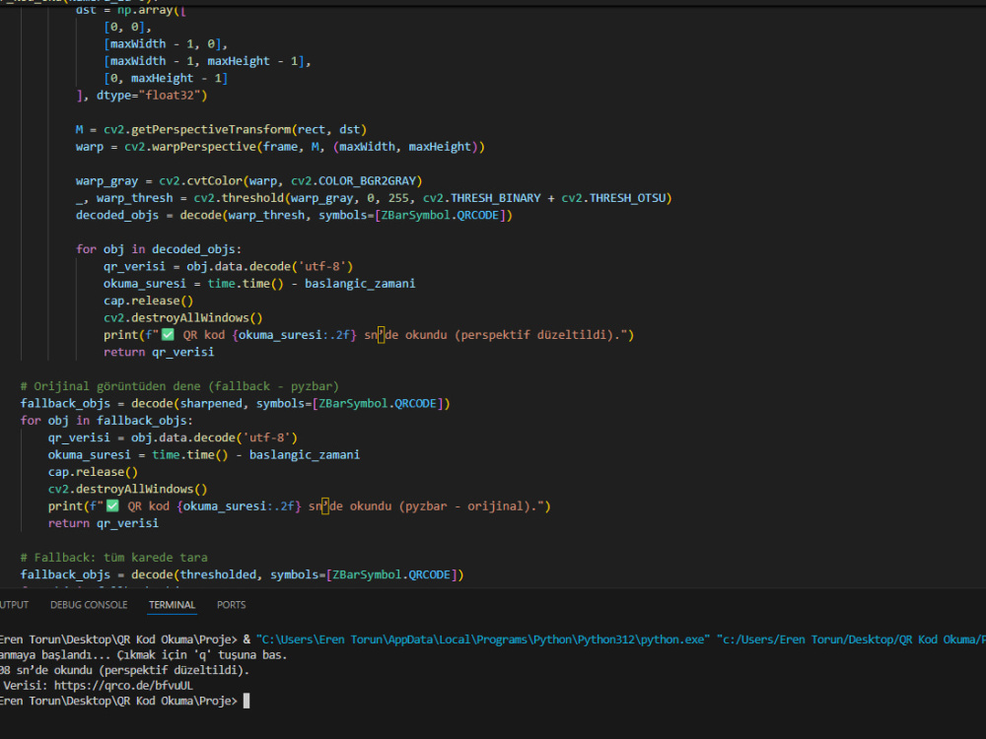Click '[maxWidth - 1, maxHeight - 1],' row

(207, 61)
